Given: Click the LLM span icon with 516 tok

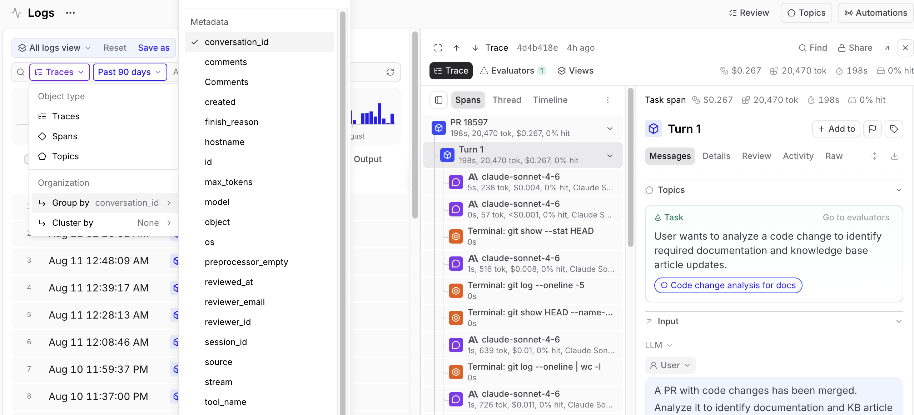Looking at the screenshot, I should [456, 264].
